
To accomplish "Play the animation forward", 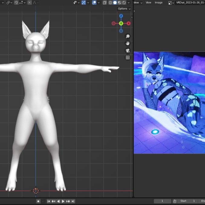I will click(63, 201).
